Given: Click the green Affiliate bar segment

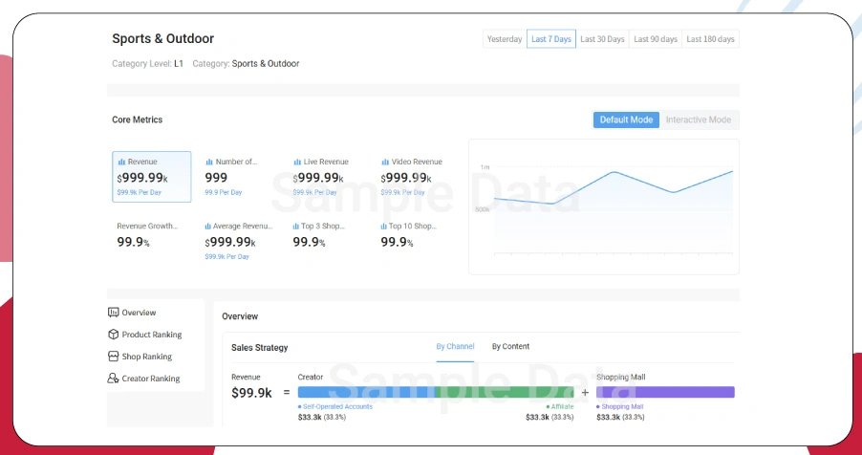Looking at the screenshot, I should click(x=505, y=392).
